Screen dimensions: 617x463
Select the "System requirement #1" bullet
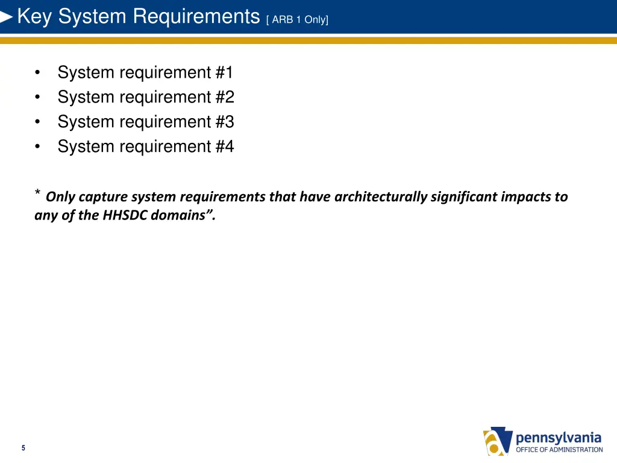[x=145, y=73]
